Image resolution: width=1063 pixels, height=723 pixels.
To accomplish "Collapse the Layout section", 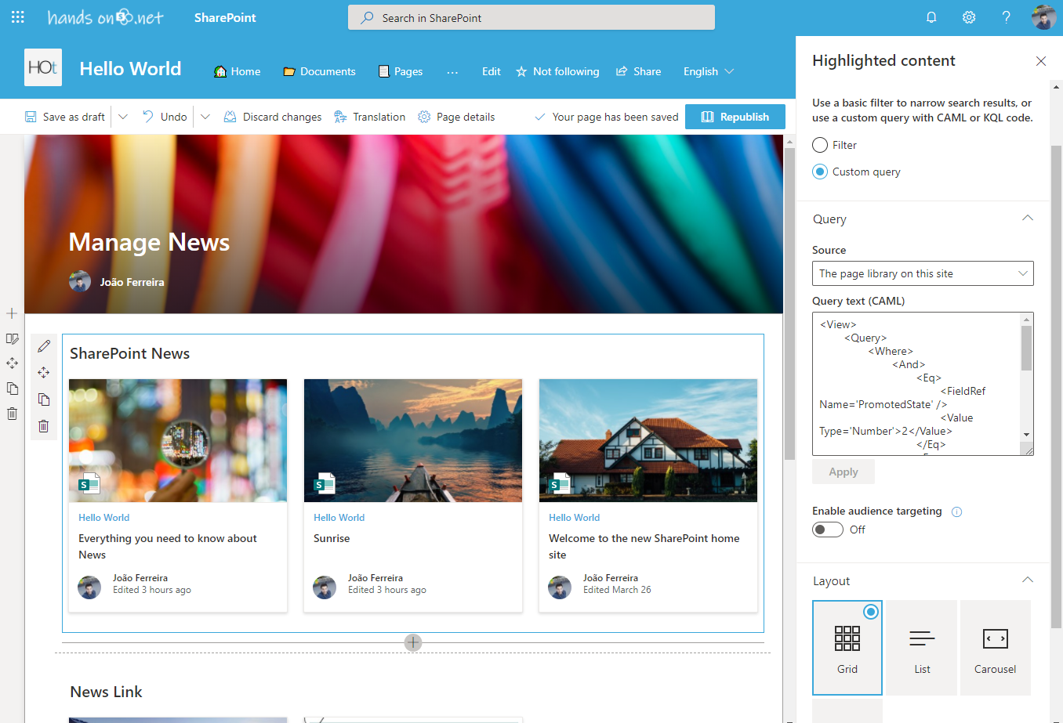I will [1027, 580].
